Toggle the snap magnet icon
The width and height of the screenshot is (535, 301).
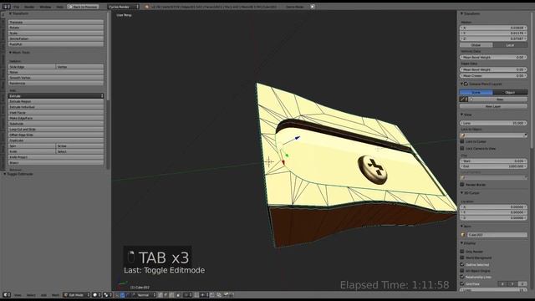coord(197,295)
